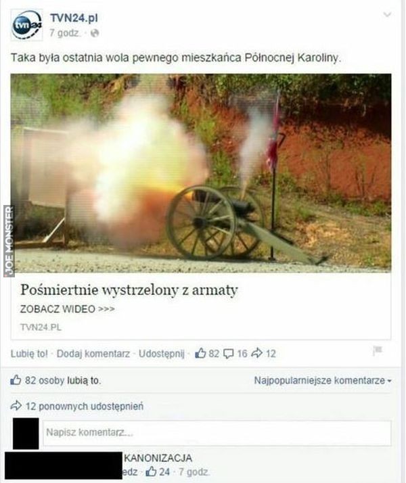This screenshot has width=406, height=483.
Task: Open headline Pośmiertnie wystrzelony z armaty
Action: coord(129,290)
